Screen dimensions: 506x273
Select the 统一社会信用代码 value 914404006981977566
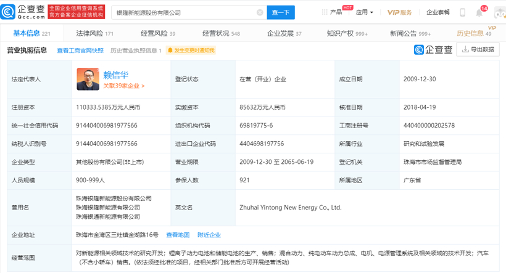coord(107,125)
